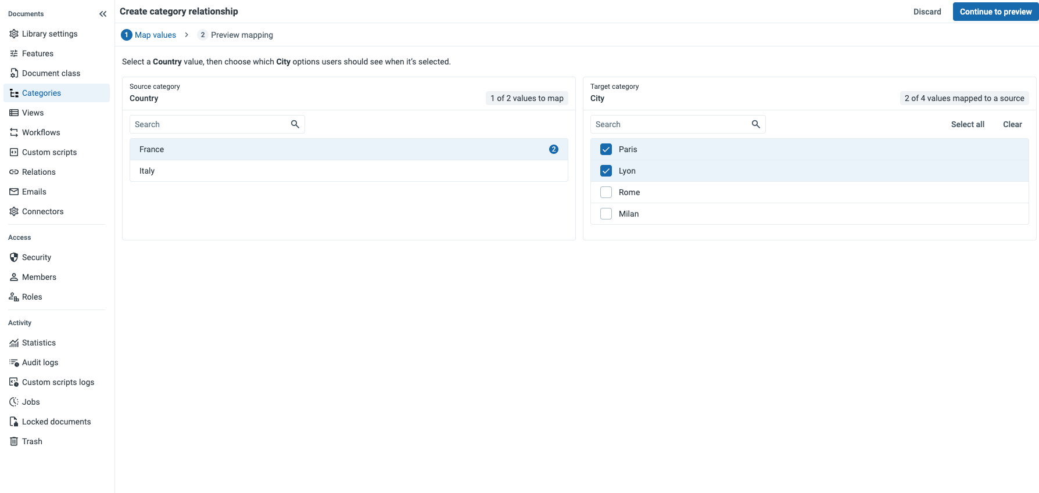1039x493 pixels.
Task: Click the Rome label
Action: pyautogui.click(x=629, y=192)
